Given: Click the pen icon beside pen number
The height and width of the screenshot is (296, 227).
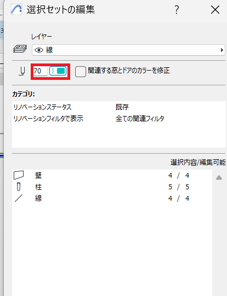Looking at the screenshot, I should 22,71.
